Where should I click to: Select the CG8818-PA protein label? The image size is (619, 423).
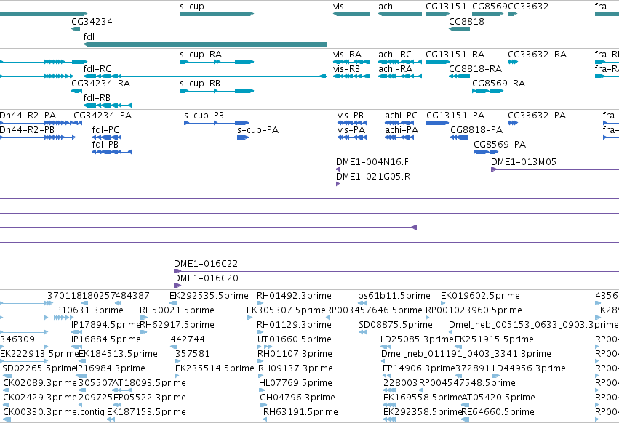click(x=476, y=130)
